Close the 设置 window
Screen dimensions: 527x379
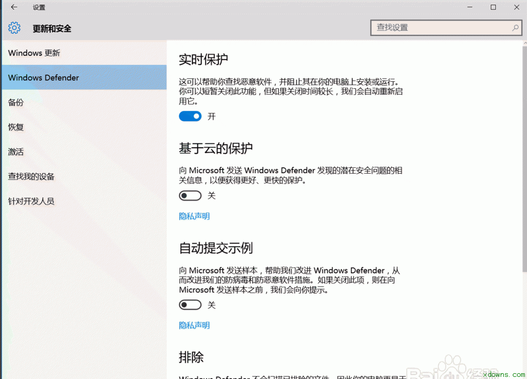click(516, 7)
